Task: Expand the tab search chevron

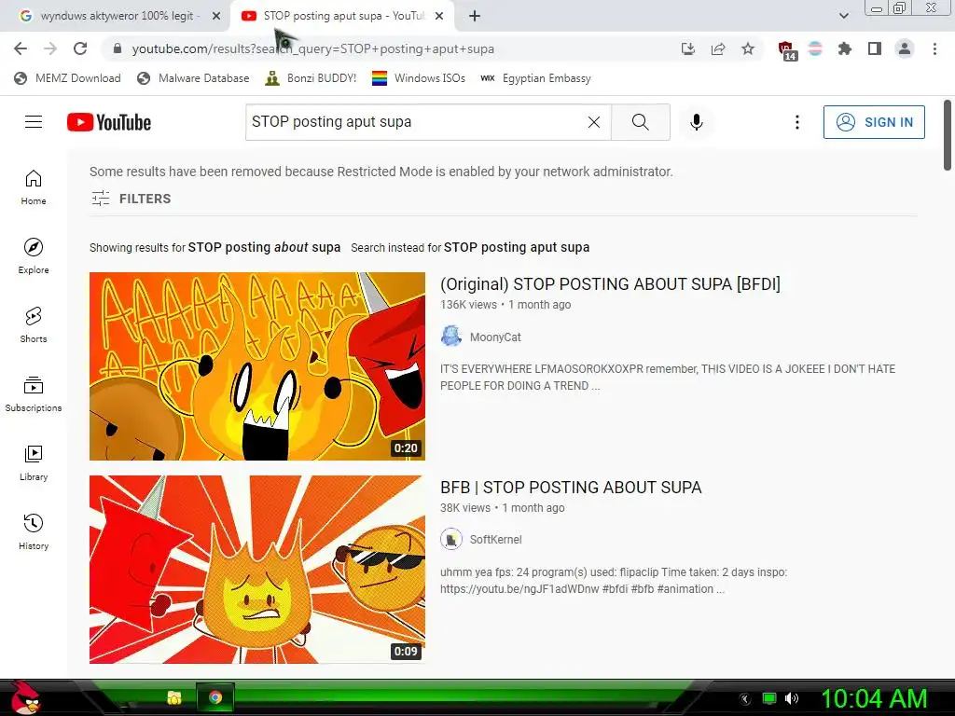Action: click(x=843, y=16)
